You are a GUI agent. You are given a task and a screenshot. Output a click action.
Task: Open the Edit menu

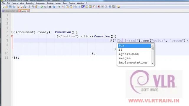click(9, 3)
